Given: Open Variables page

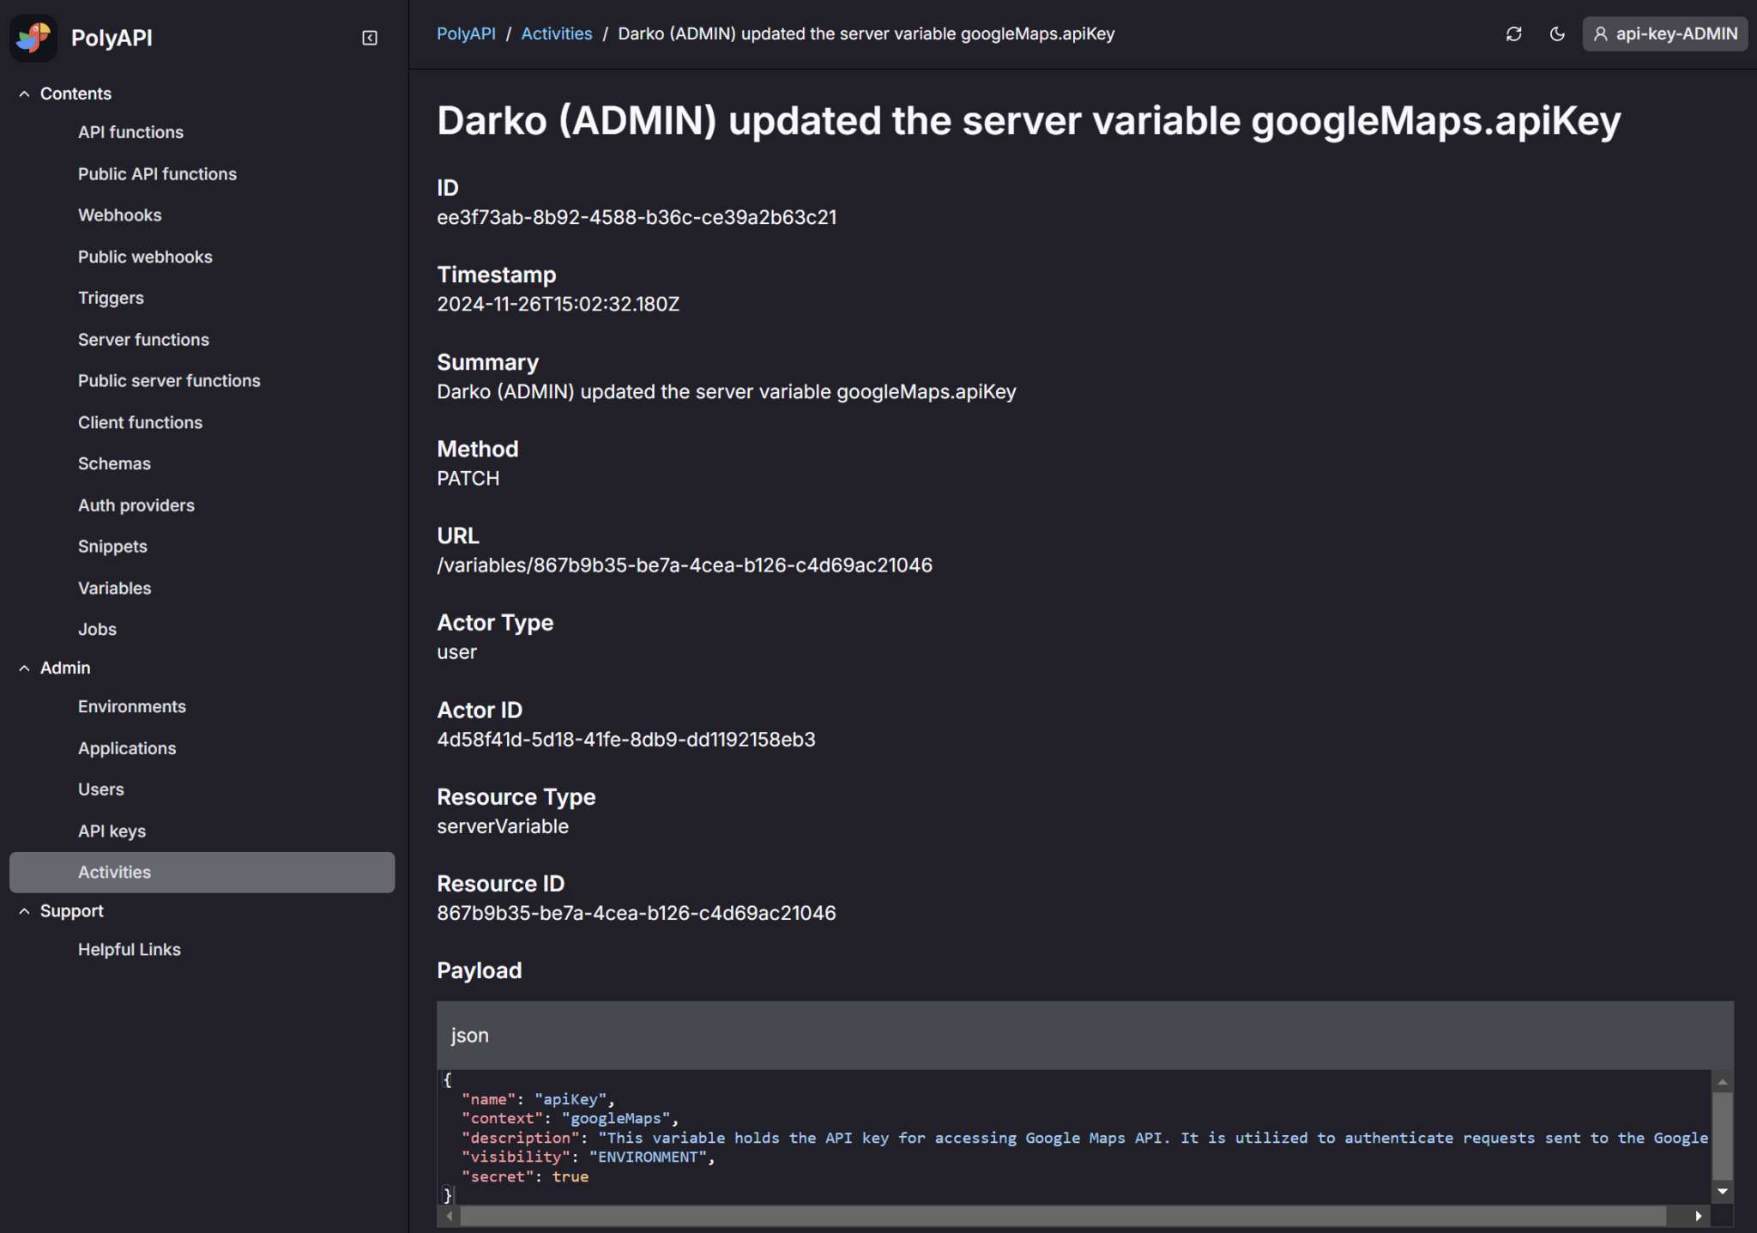Looking at the screenshot, I should pyautogui.click(x=114, y=588).
